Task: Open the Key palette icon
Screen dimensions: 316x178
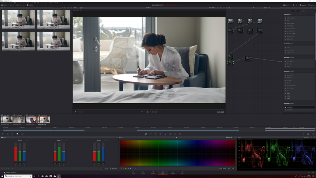Action: (x=170, y=134)
